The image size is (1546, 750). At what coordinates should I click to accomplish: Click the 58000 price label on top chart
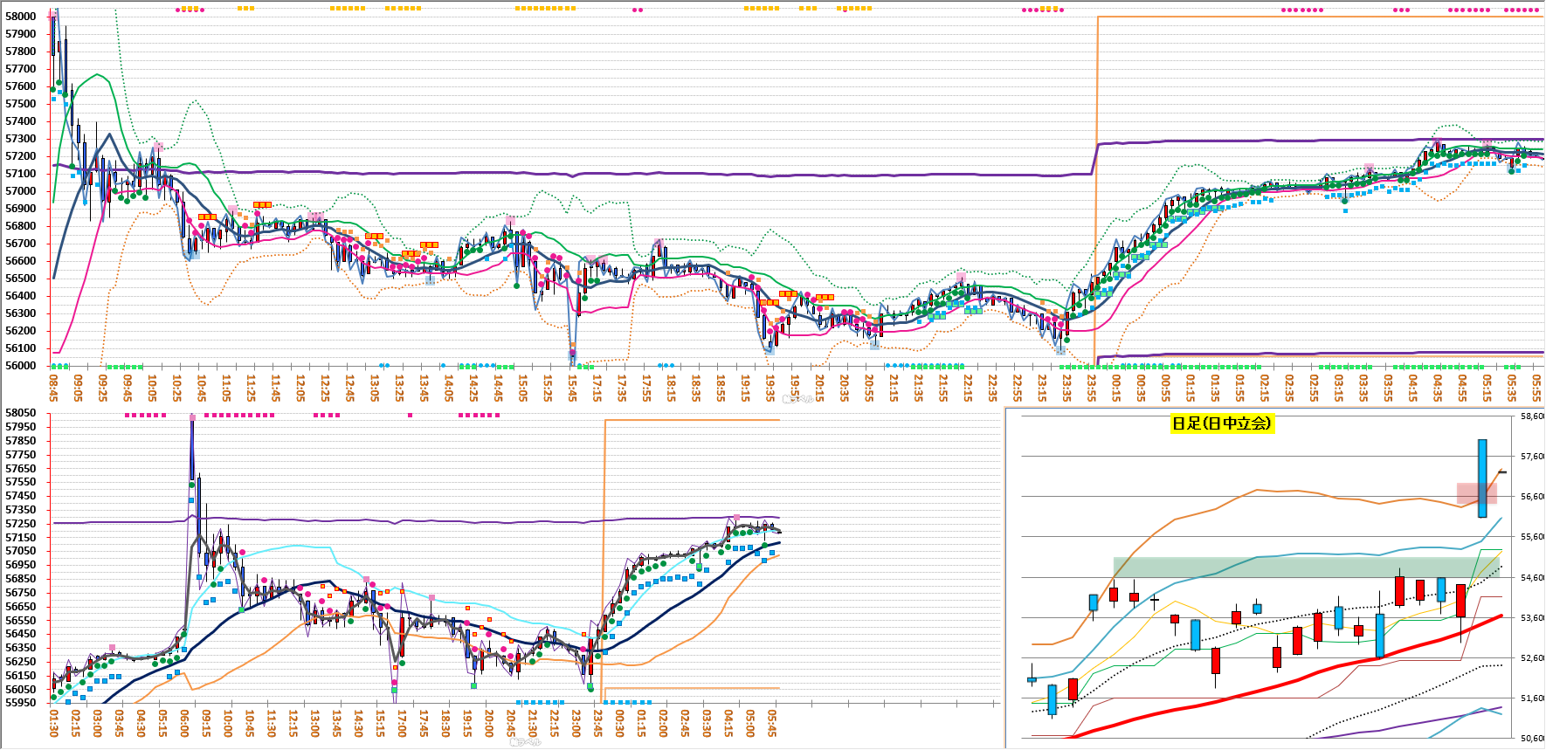click(21, 16)
